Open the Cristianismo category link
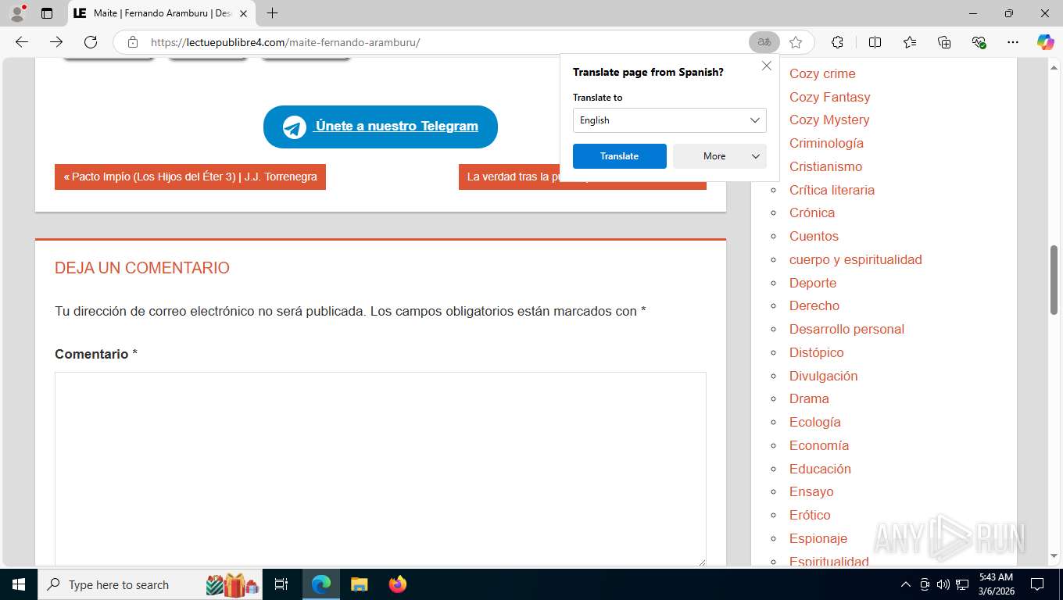 point(825,166)
